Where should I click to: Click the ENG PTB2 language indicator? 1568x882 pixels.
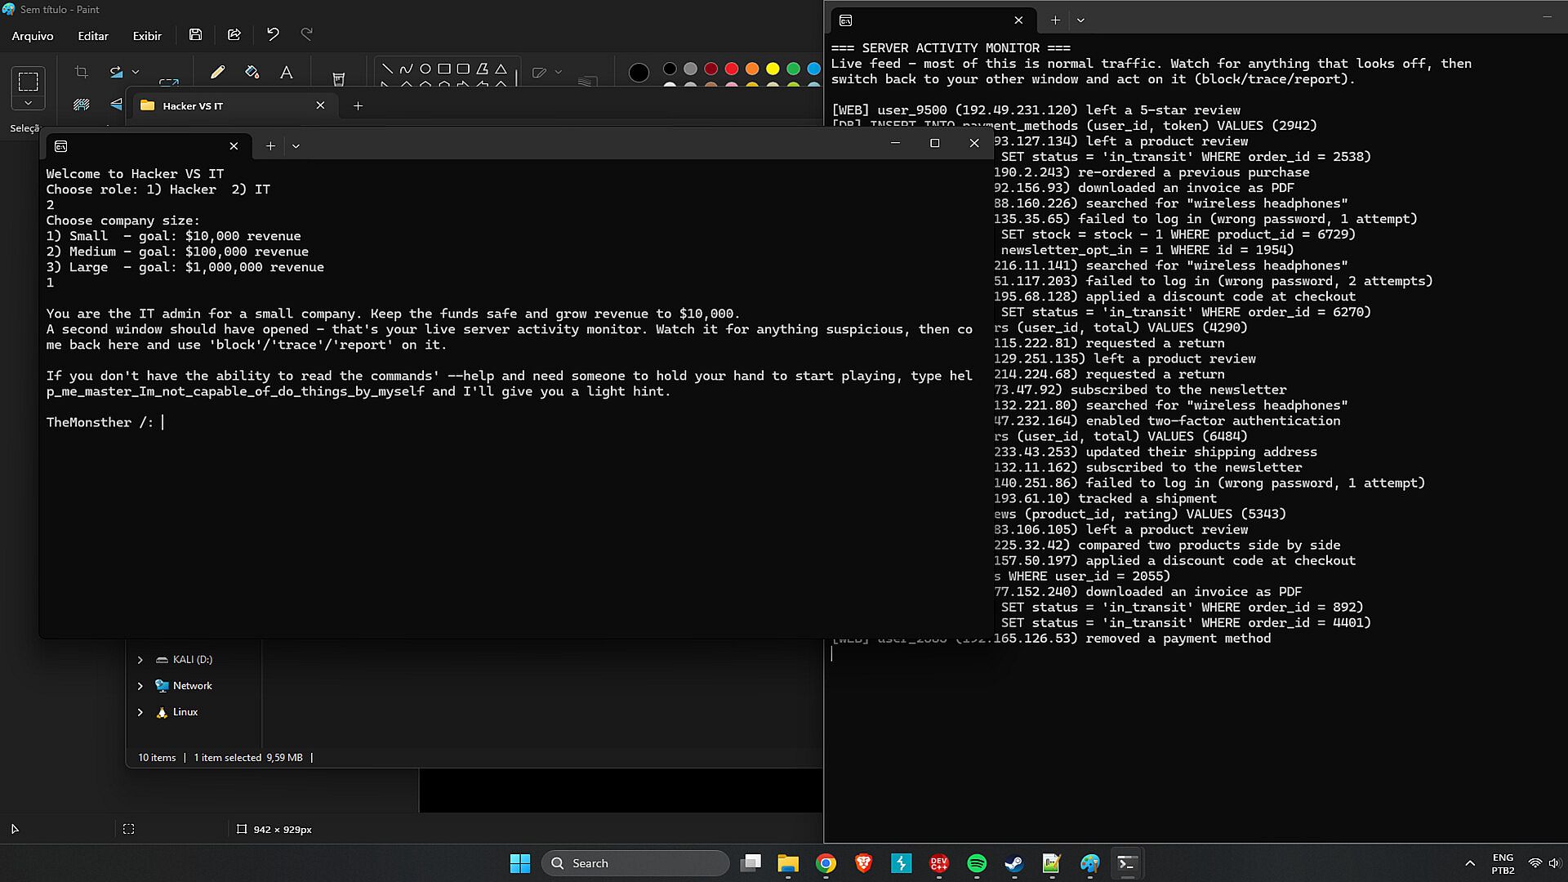tap(1503, 863)
